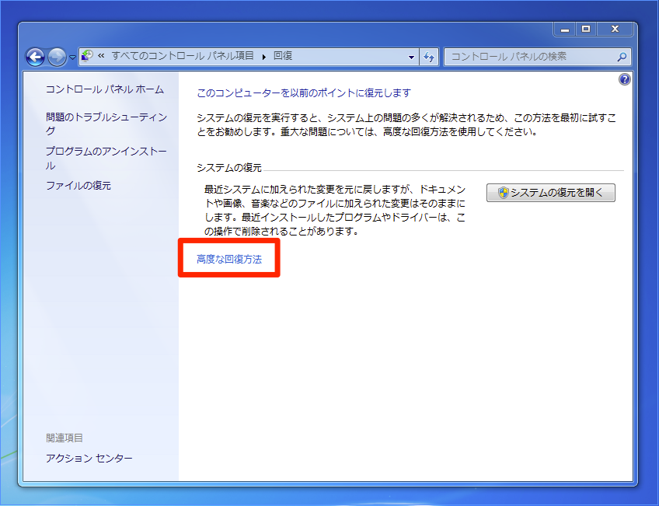Click heading このコンピューターを以前のポイントに復元します

click(304, 92)
